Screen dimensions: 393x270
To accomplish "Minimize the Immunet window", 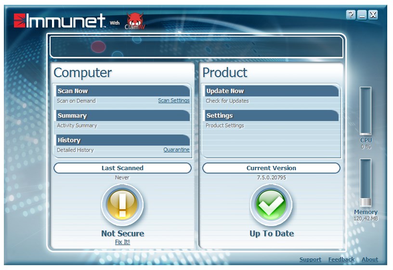I will [362, 15].
